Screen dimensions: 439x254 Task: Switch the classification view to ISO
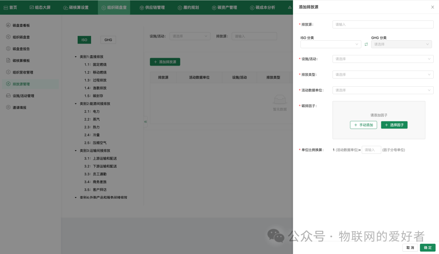click(x=84, y=40)
